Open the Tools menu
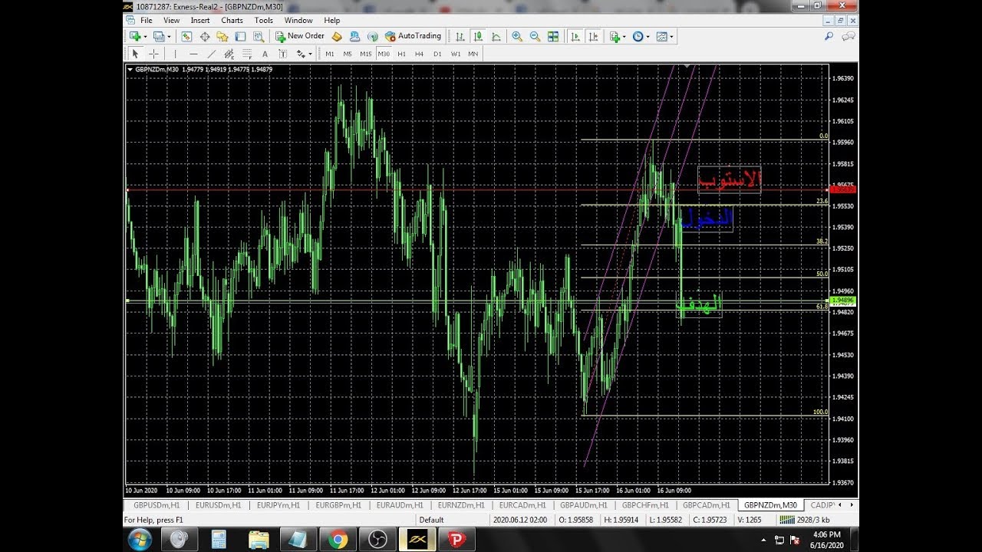 coord(264,21)
